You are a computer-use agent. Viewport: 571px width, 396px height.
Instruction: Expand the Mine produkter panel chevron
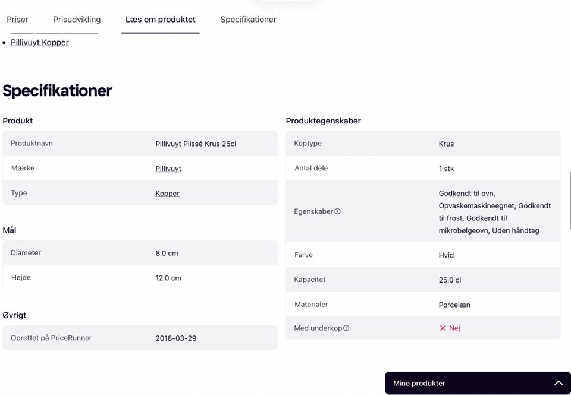[559, 383]
